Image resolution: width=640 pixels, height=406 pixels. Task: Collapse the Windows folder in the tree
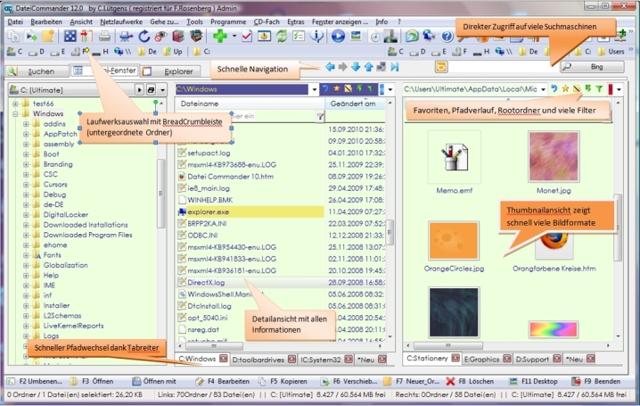[x=15, y=114]
